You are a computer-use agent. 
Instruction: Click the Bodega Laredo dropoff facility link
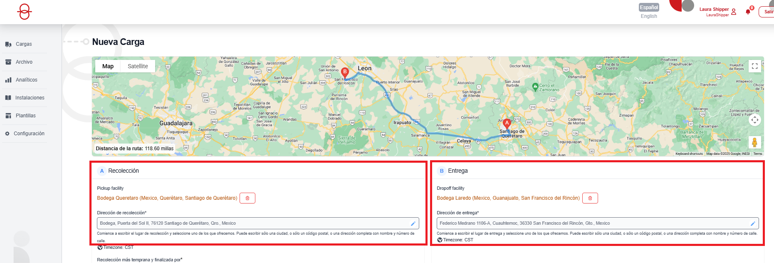508,198
